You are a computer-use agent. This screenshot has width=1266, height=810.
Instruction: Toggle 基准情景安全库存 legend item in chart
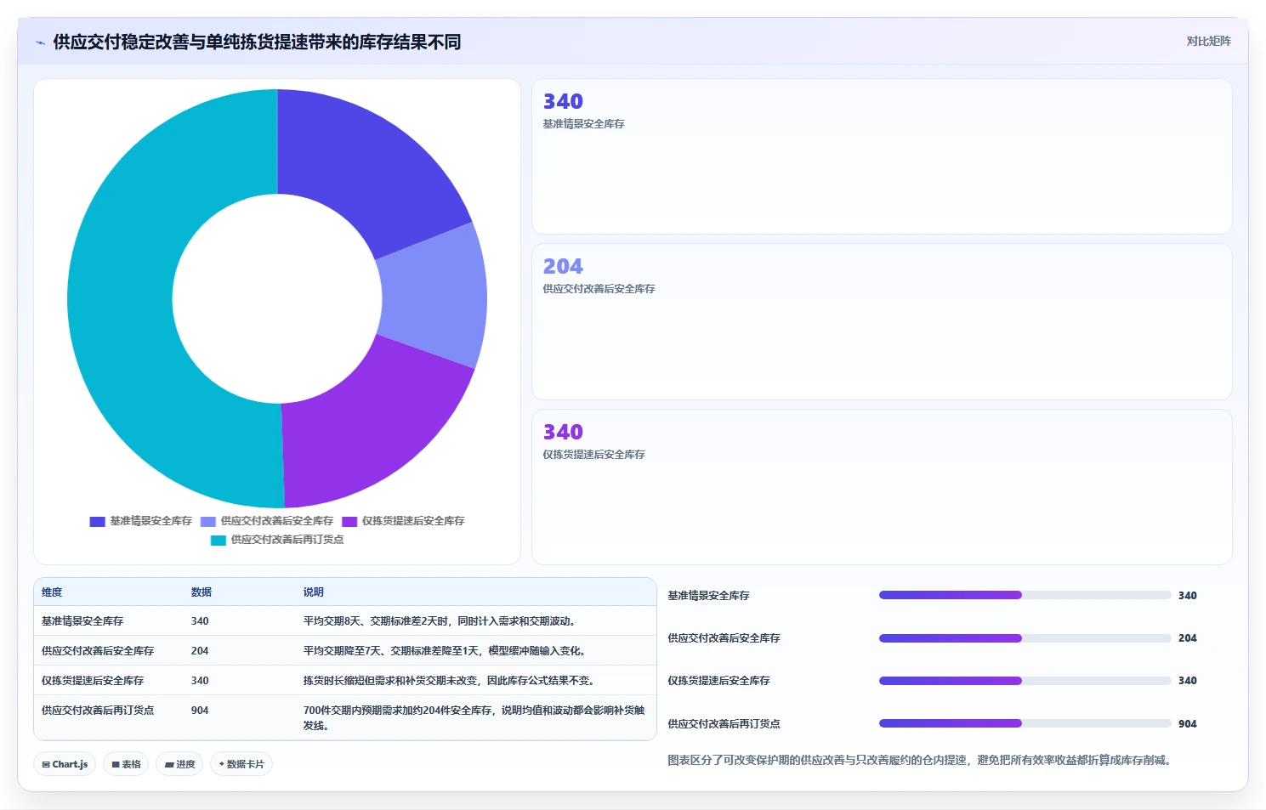coord(141,521)
